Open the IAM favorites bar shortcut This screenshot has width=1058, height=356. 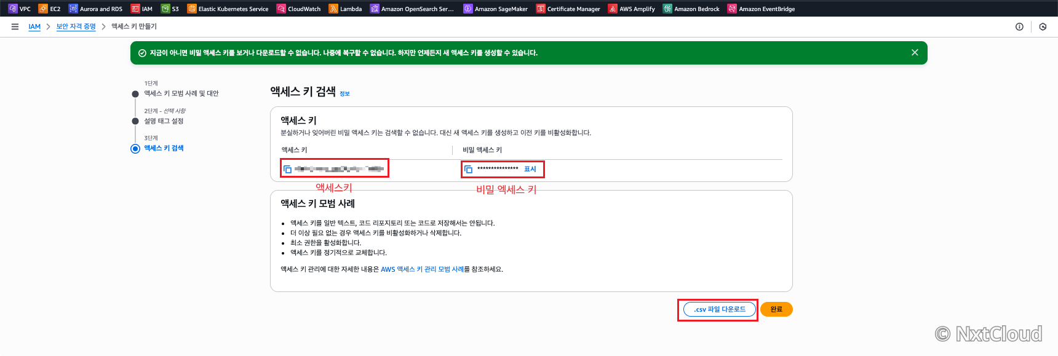(x=141, y=9)
